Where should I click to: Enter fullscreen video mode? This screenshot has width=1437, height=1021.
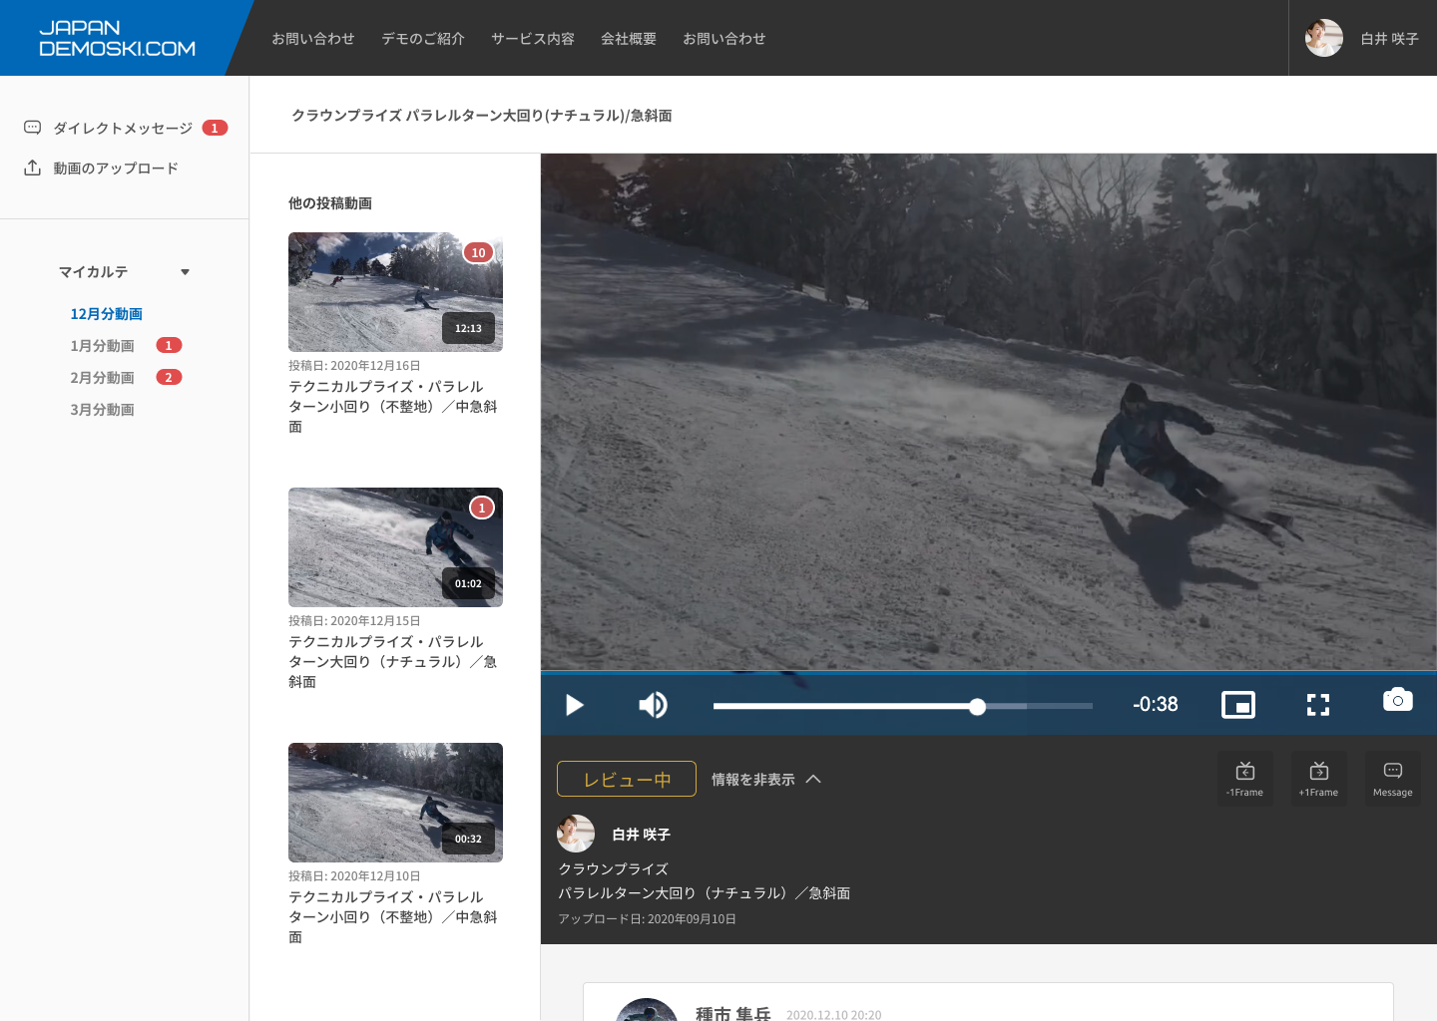(x=1317, y=705)
